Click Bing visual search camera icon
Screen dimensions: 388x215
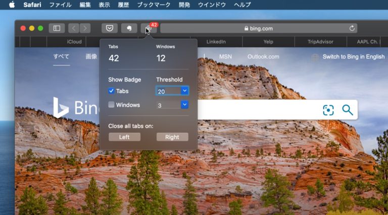pyautogui.click(x=328, y=110)
